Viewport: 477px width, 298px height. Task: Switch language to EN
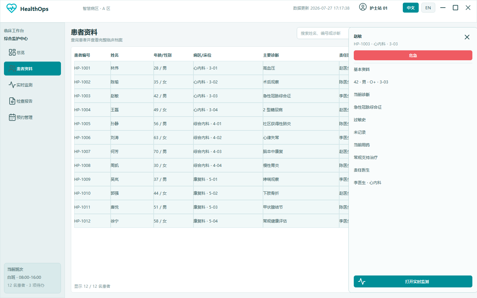428,8
